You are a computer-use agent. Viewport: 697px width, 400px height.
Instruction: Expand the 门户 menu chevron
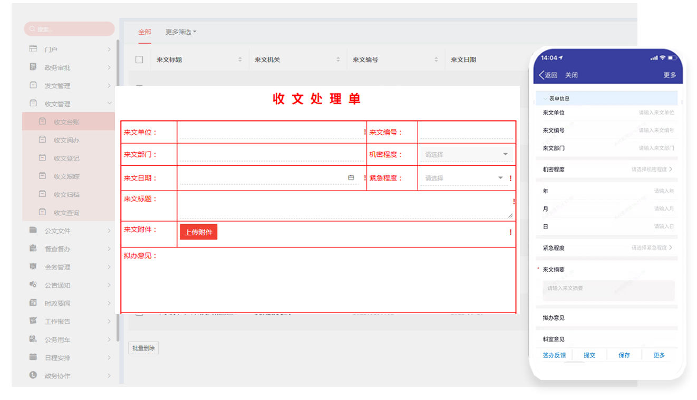coord(109,49)
